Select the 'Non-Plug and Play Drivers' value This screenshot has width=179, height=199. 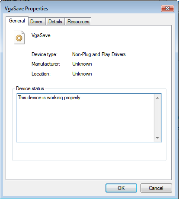point(99,54)
